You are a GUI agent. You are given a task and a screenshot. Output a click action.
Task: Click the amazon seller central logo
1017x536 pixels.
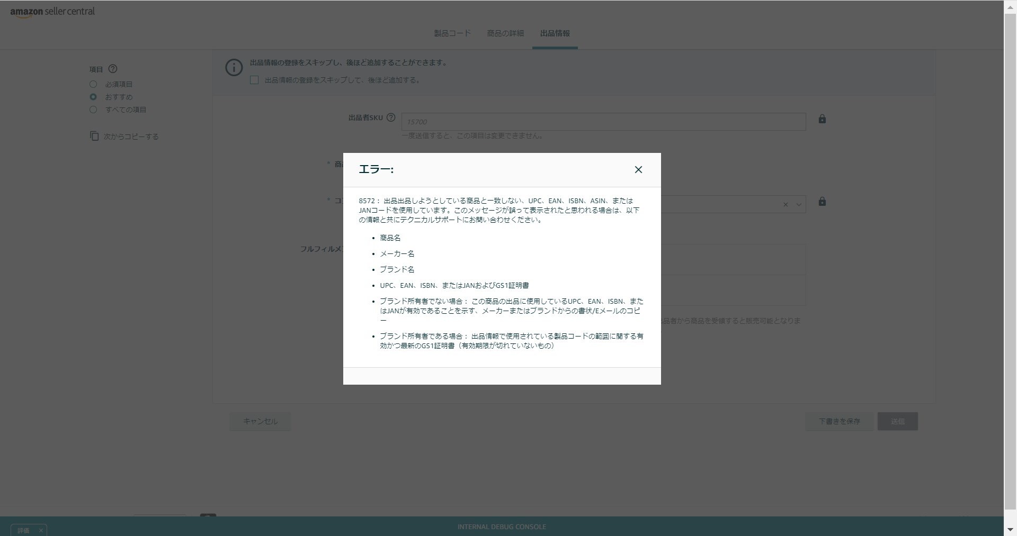(52, 12)
